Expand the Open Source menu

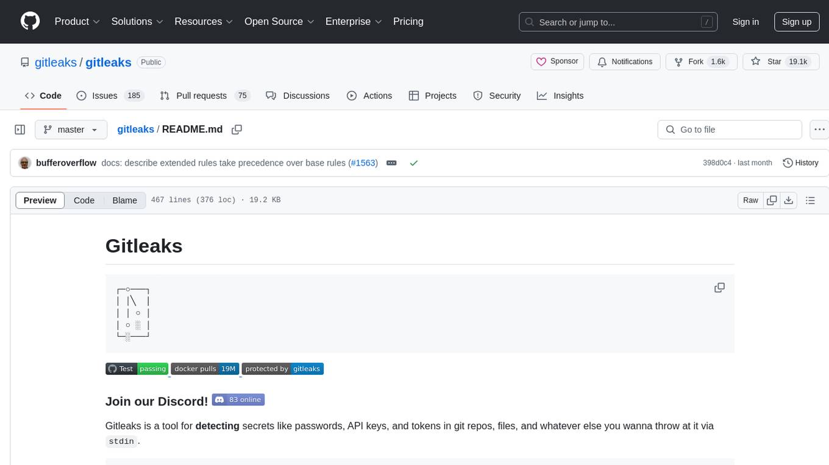click(279, 21)
